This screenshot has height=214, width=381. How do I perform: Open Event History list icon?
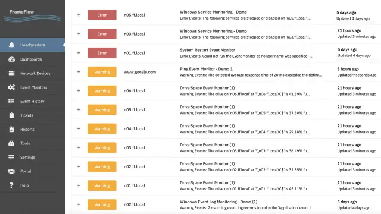pos(11,101)
